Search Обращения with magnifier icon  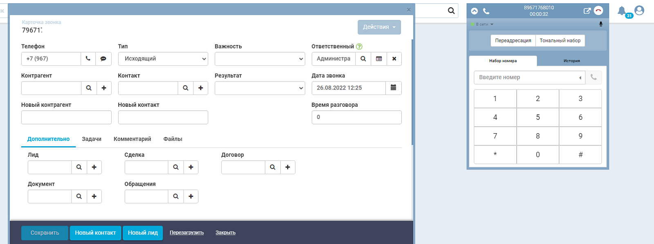(176, 196)
